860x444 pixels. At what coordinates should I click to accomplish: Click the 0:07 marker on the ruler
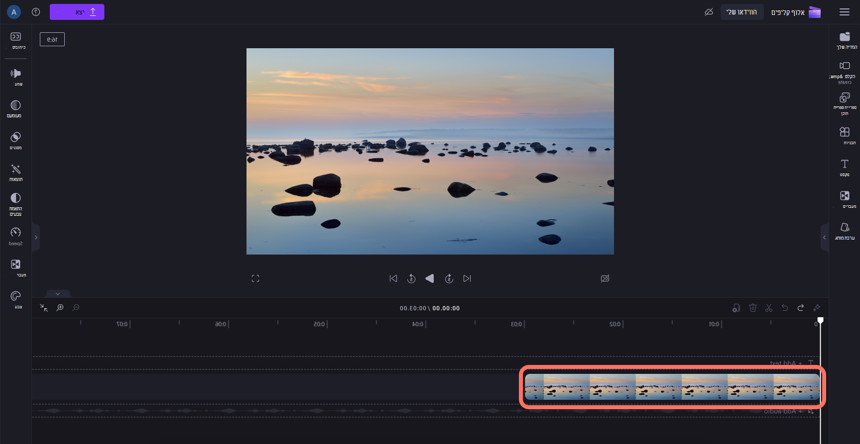pos(123,324)
